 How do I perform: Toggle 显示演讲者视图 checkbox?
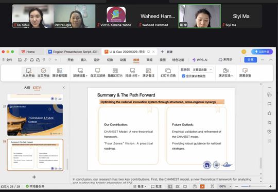183,76
